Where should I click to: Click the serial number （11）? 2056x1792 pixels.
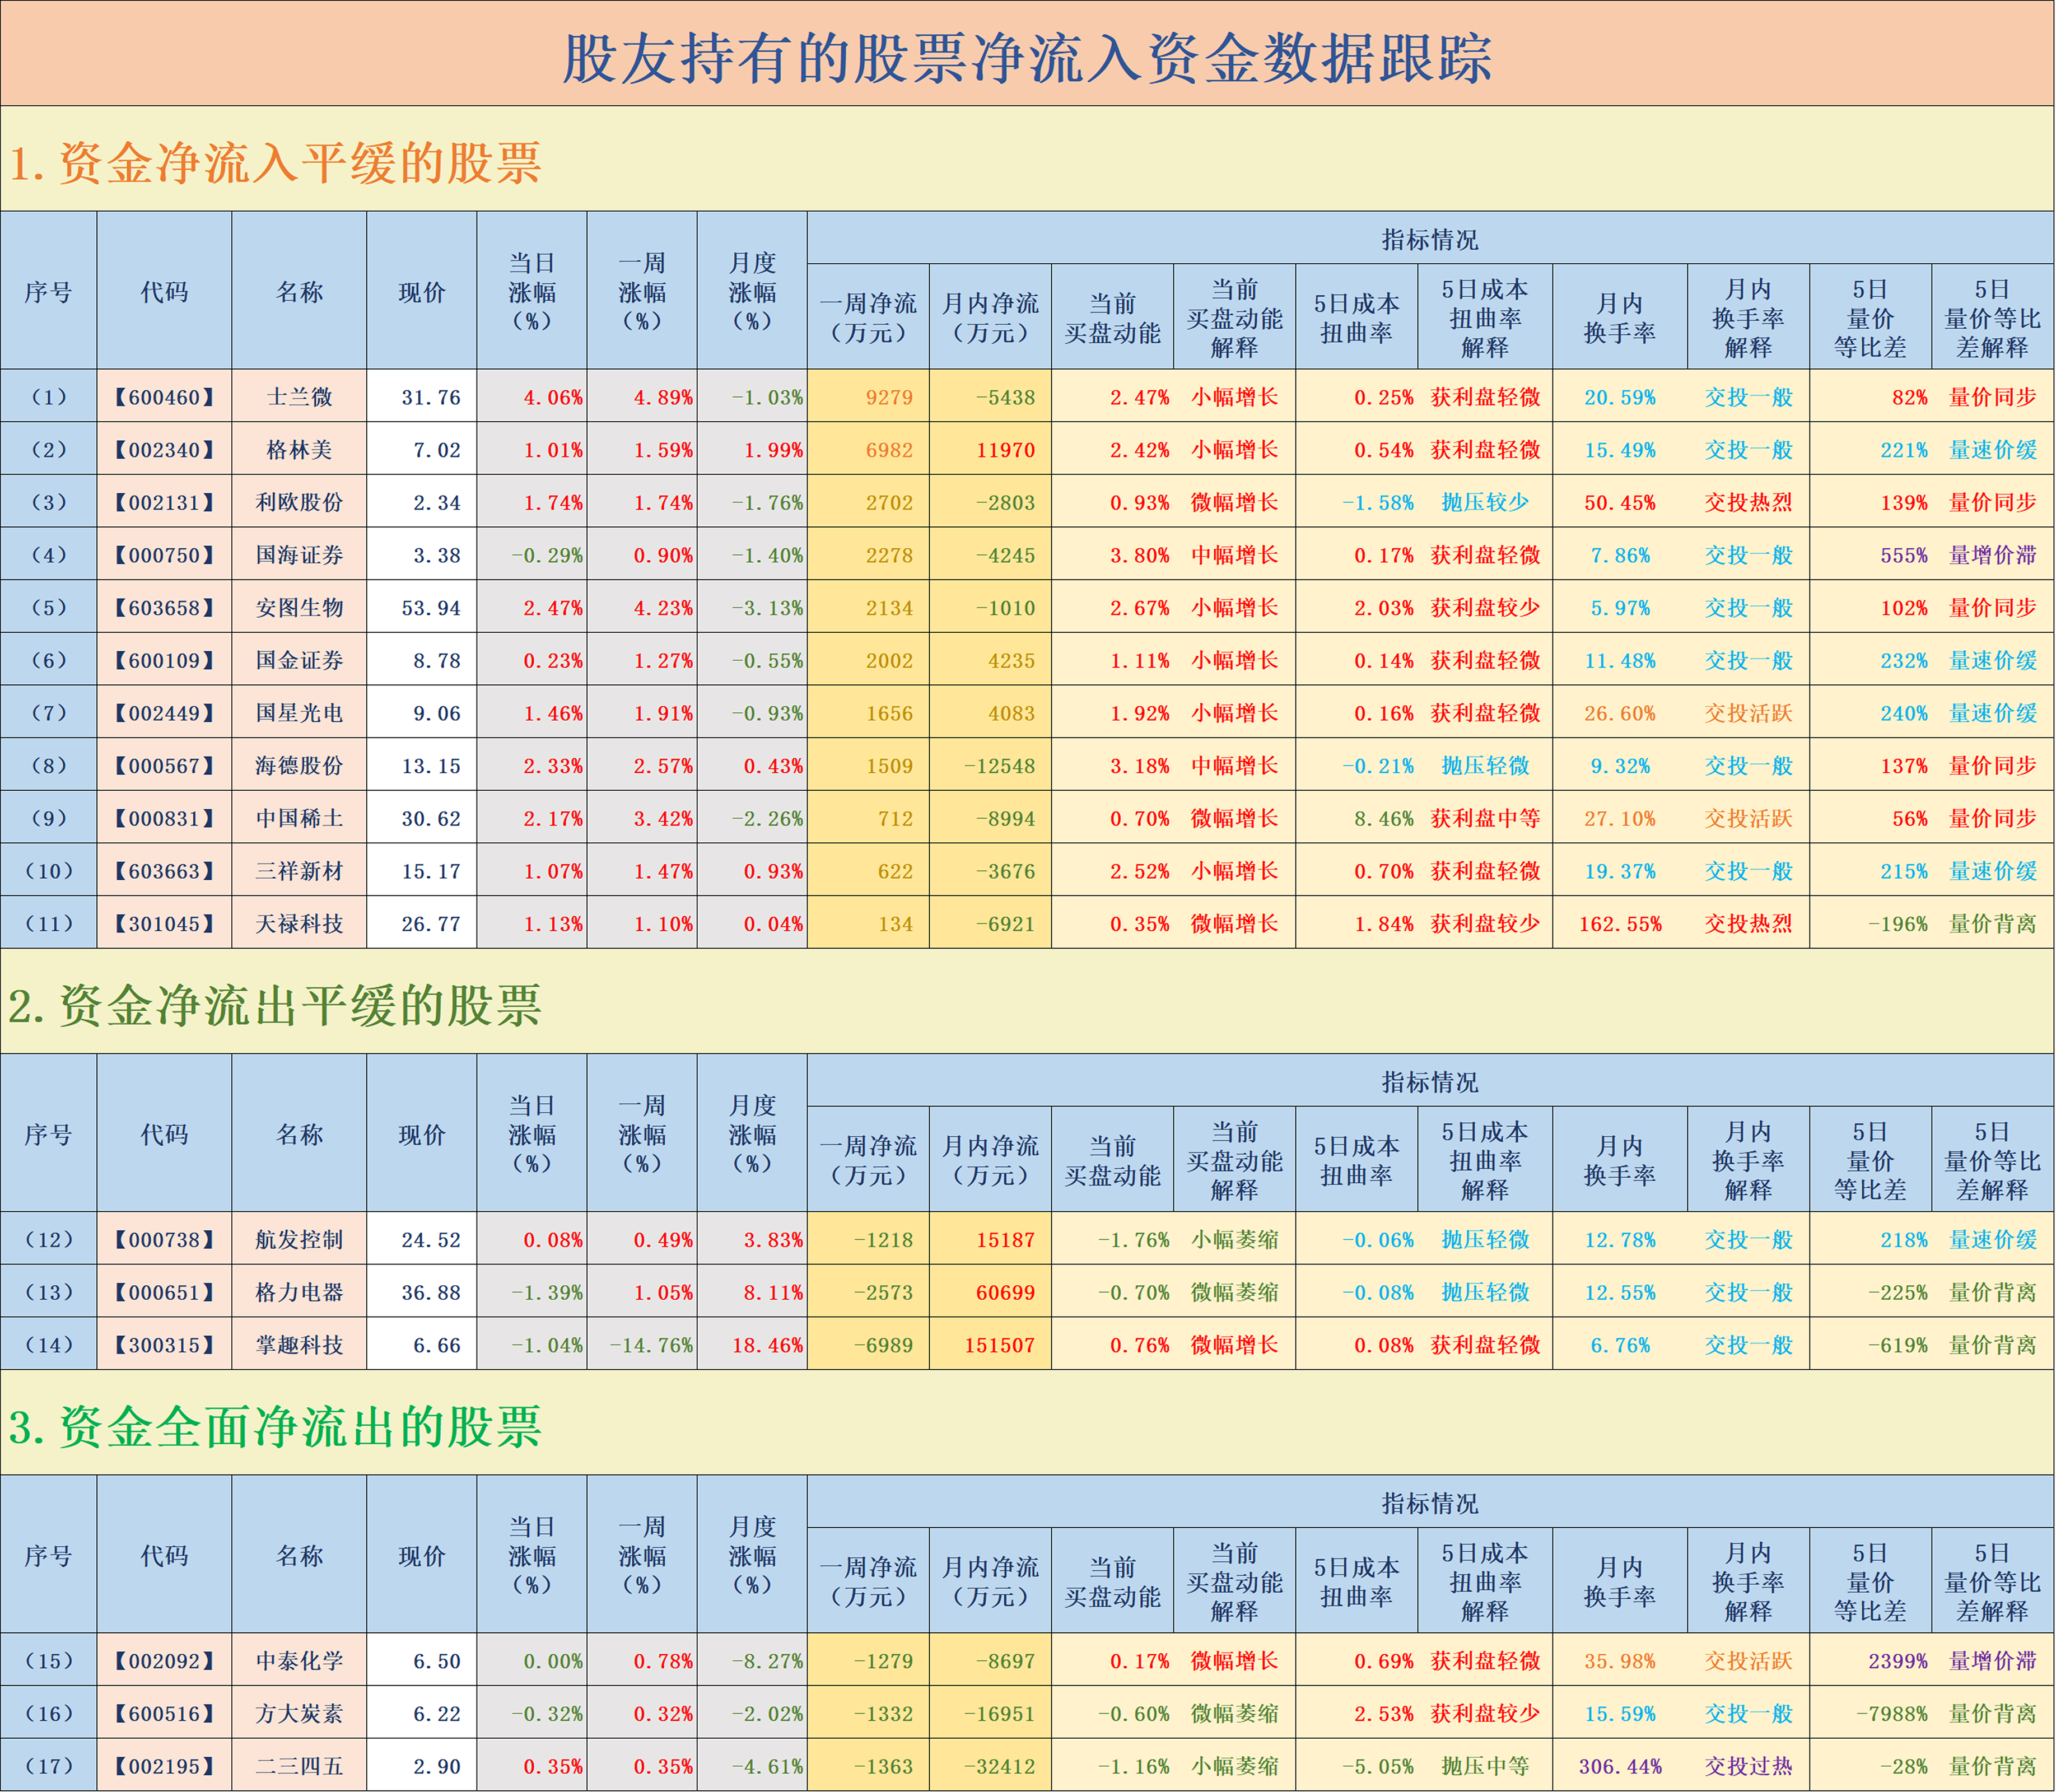(x=49, y=924)
